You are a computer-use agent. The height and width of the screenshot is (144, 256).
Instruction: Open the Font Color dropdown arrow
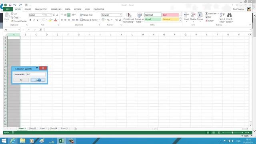pyautogui.click(x=58, y=20)
